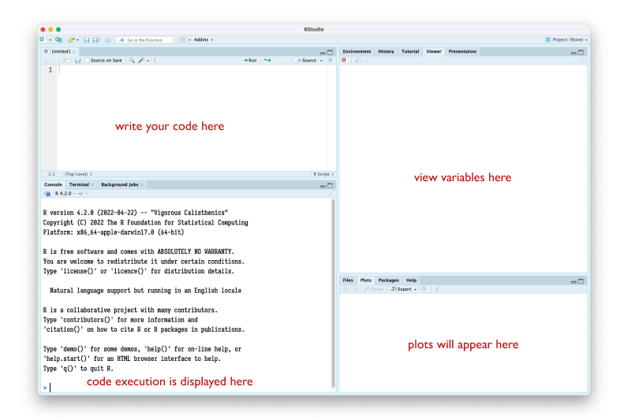Show the previous plot back arrow

[346, 289]
